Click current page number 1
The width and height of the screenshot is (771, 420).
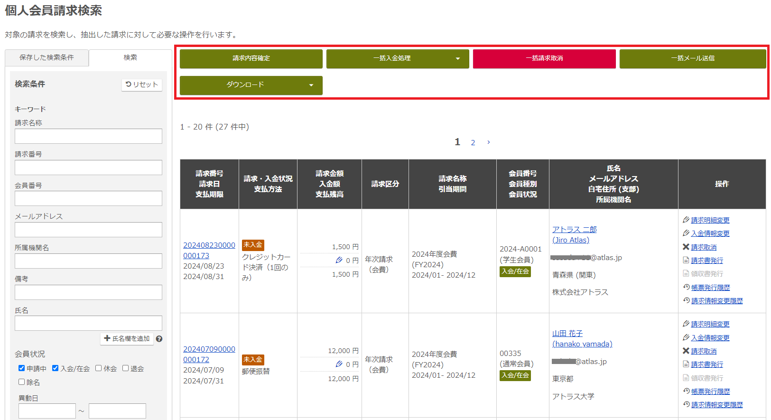pos(457,142)
